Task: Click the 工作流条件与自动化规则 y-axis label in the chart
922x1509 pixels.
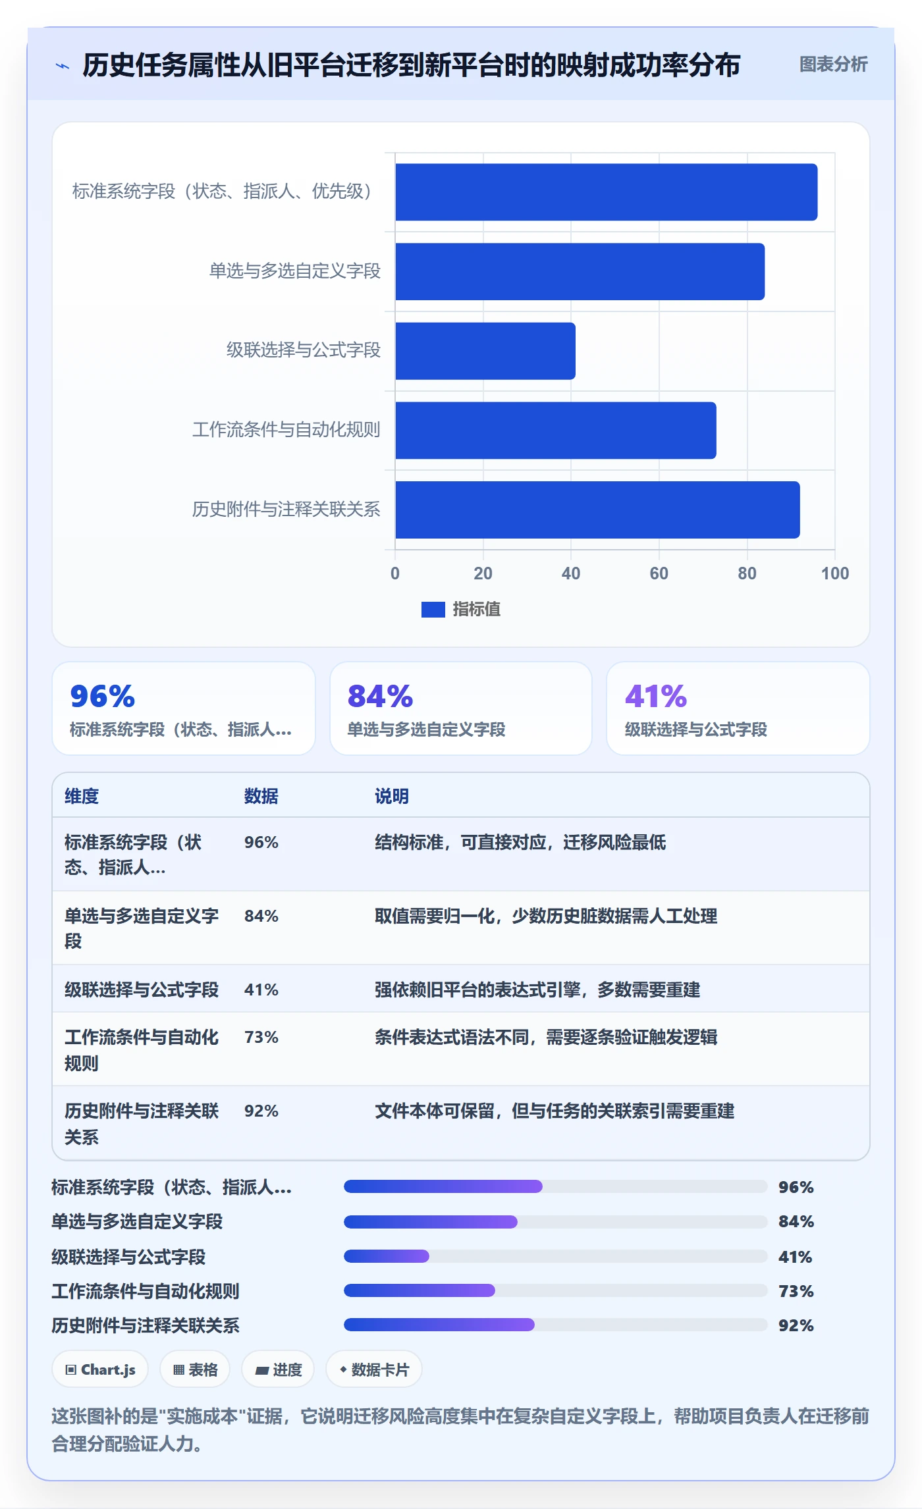Action: (x=286, y=430)
